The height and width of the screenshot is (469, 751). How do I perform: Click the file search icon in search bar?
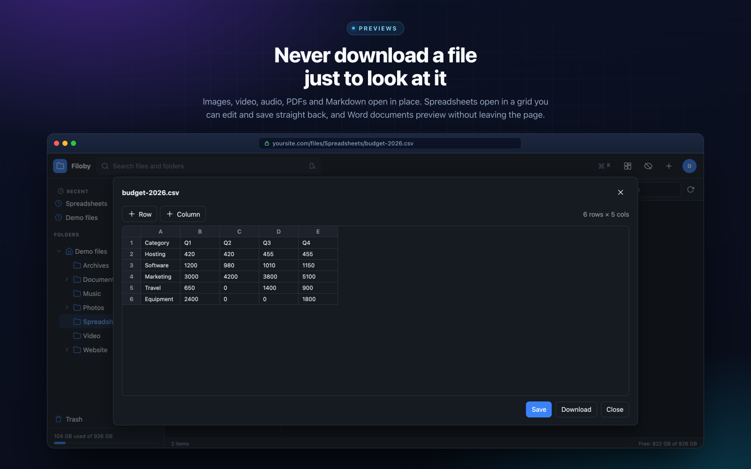pos(312,166)
